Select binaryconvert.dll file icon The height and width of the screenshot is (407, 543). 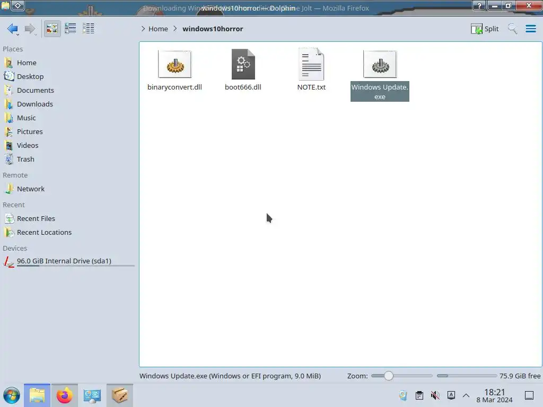[175, 64]
